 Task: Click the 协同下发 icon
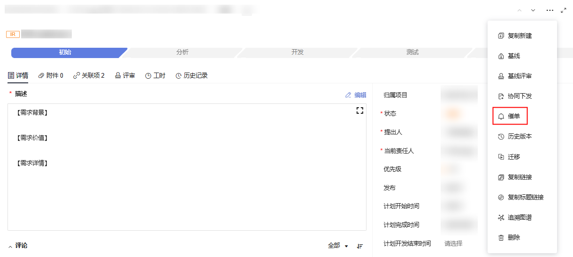501,96
